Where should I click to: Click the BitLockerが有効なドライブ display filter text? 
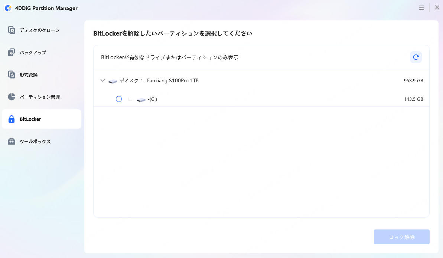(169, 57)
